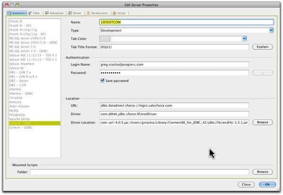Open the Tab Color dropdown arrow

(245, 39)
